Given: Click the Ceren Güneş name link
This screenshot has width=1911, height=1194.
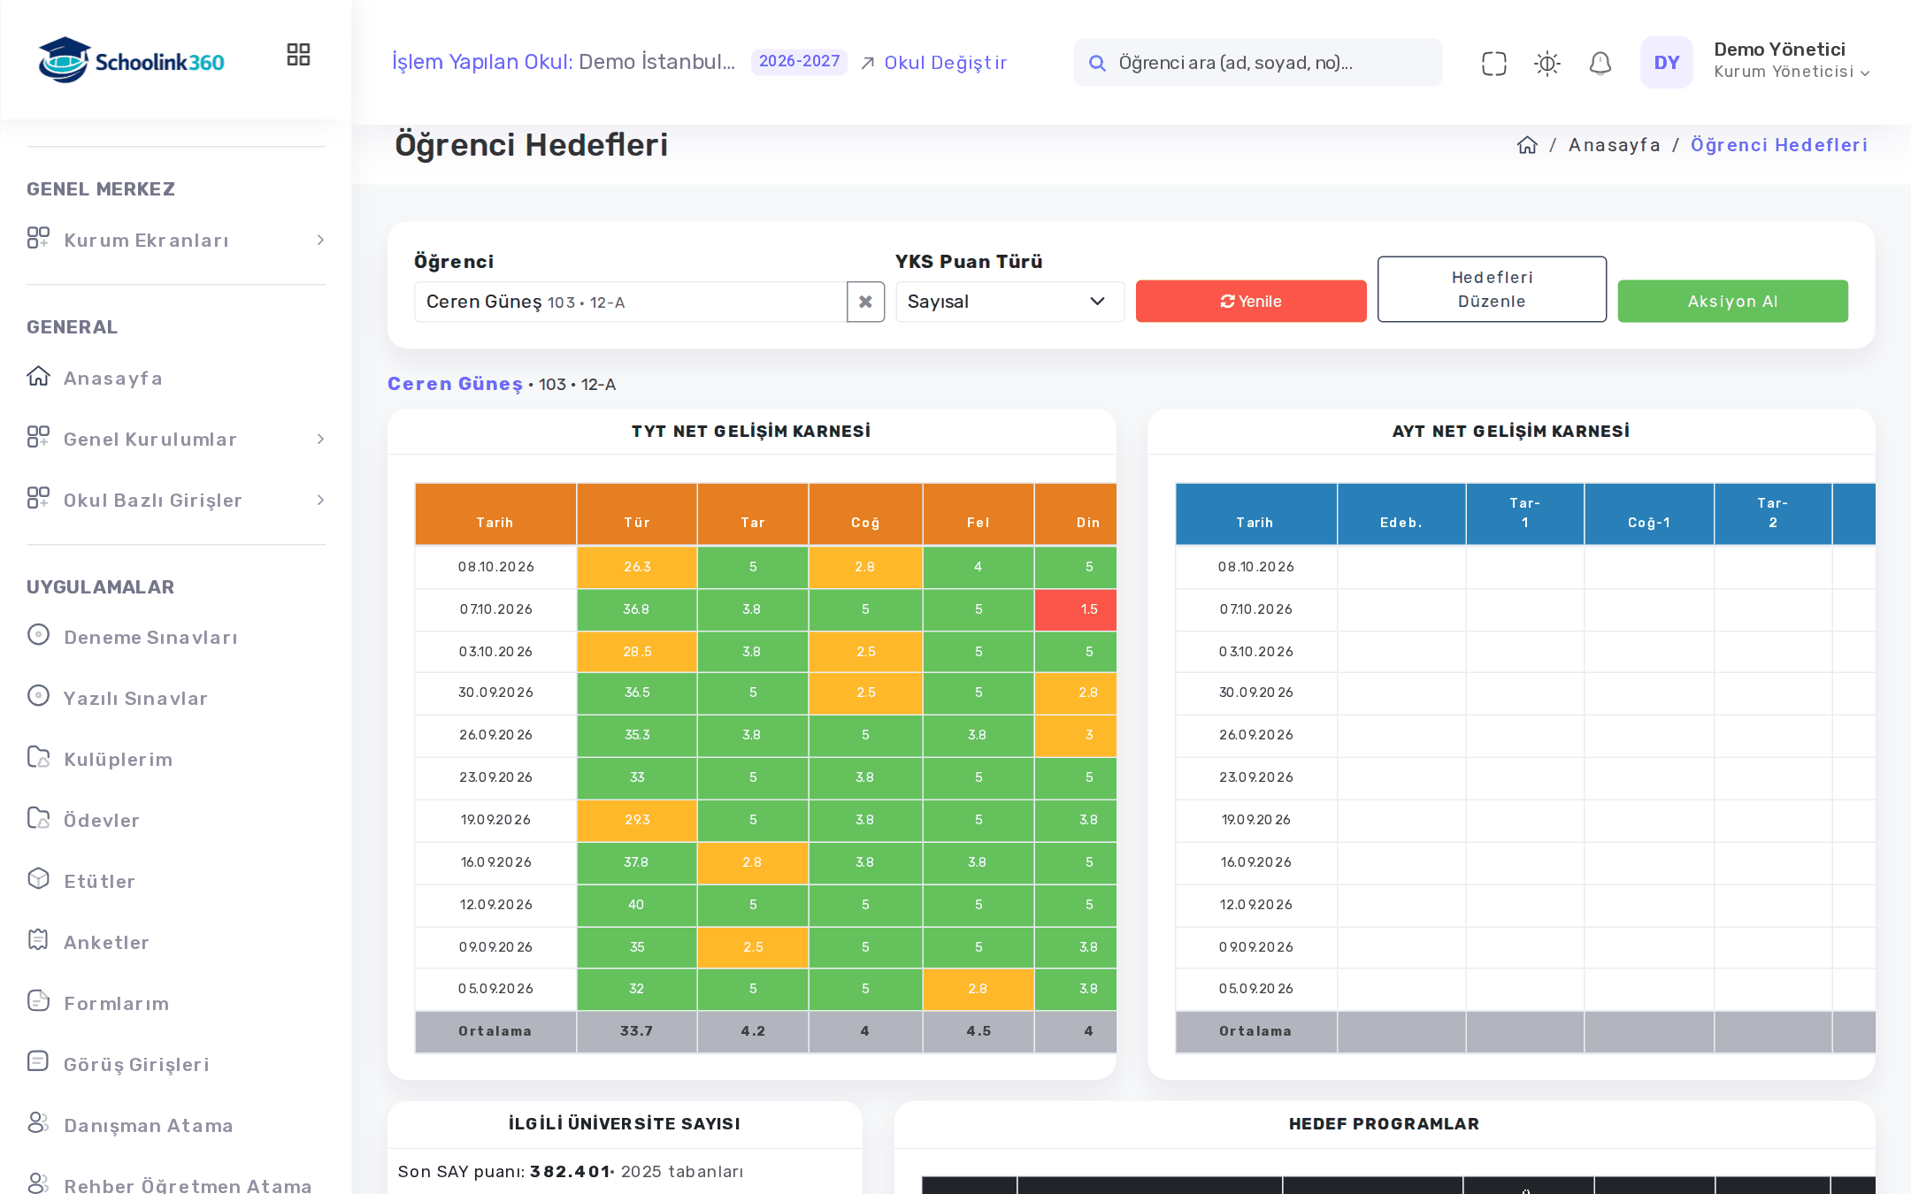Looking at the screenshot, I should 455,384.
